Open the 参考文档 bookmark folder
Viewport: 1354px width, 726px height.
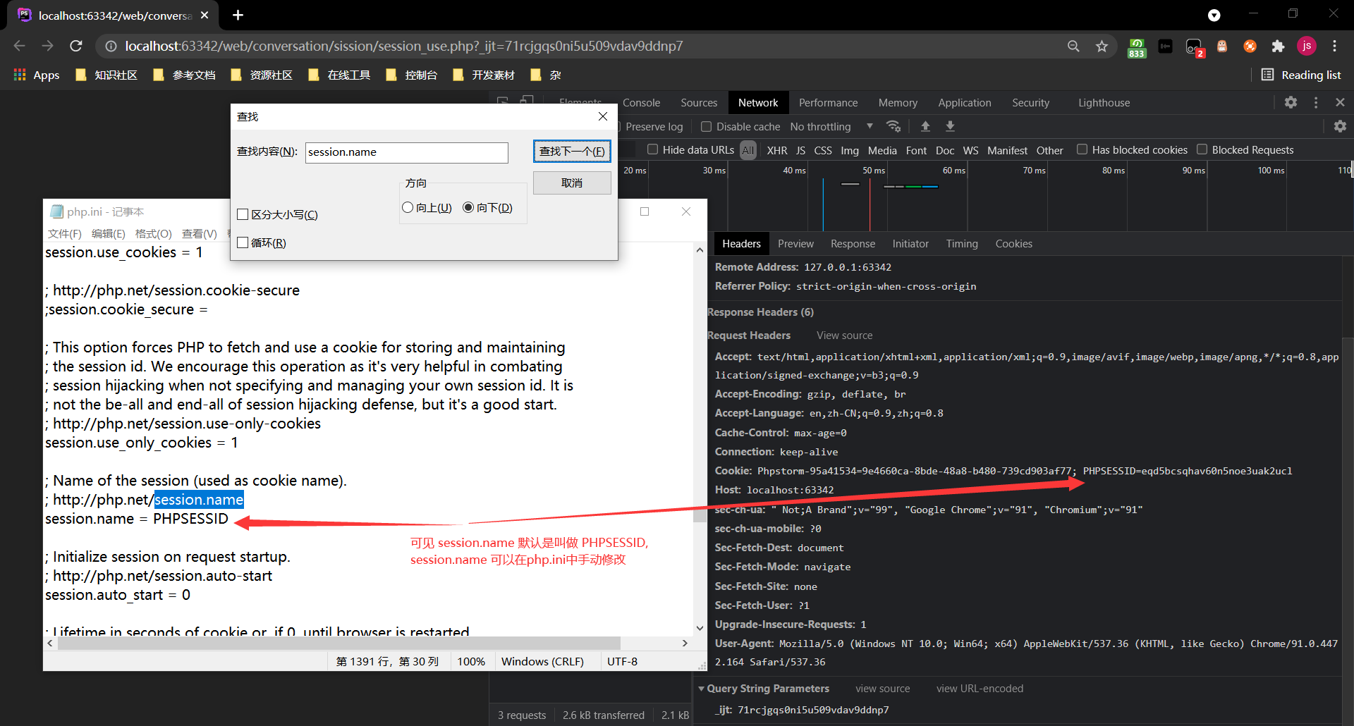(184, 75)
